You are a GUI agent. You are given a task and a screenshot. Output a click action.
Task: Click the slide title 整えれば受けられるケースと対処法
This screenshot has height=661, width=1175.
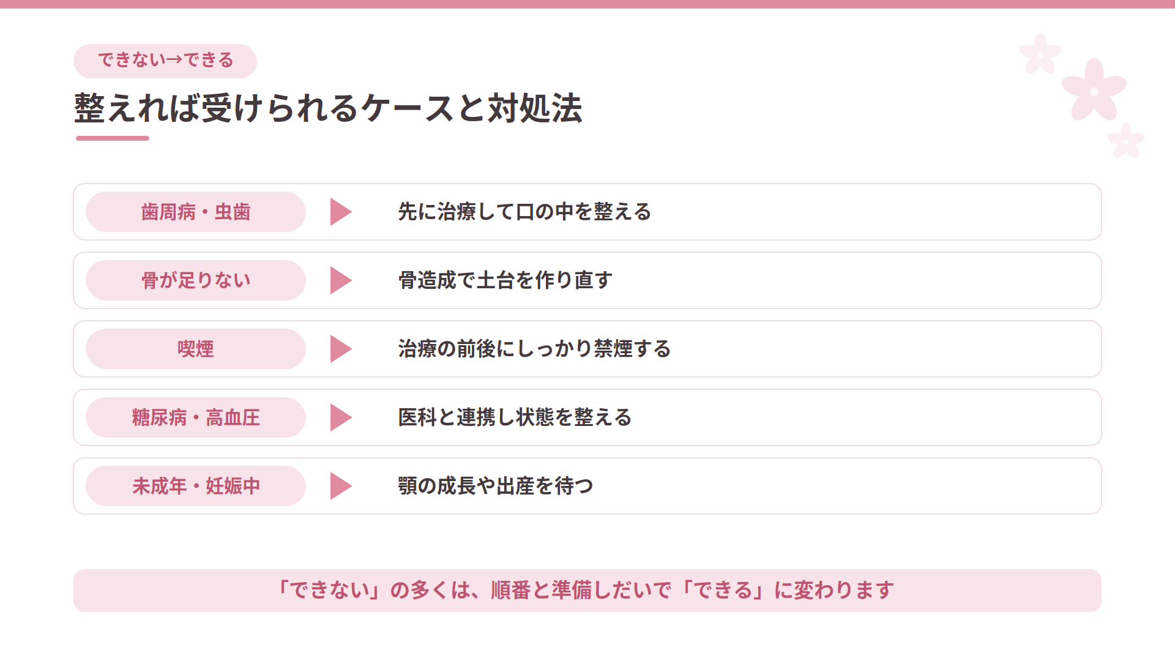(x=328, y=108)
